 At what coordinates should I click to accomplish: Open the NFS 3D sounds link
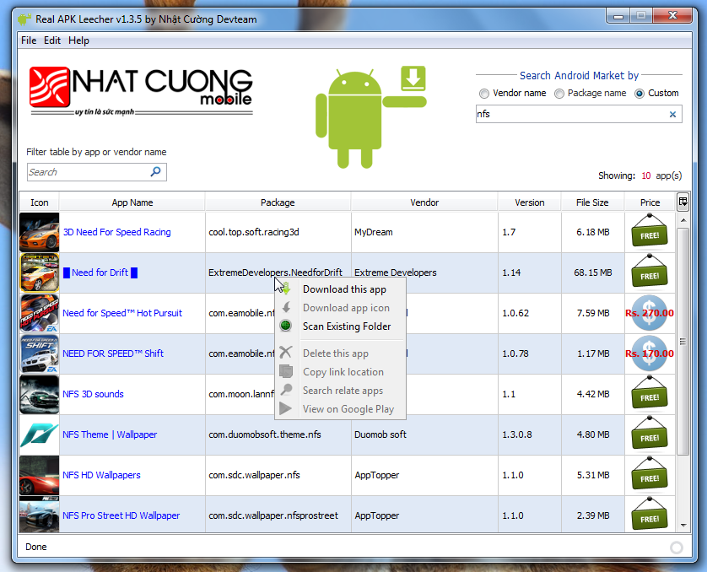[x=93, y=394]
